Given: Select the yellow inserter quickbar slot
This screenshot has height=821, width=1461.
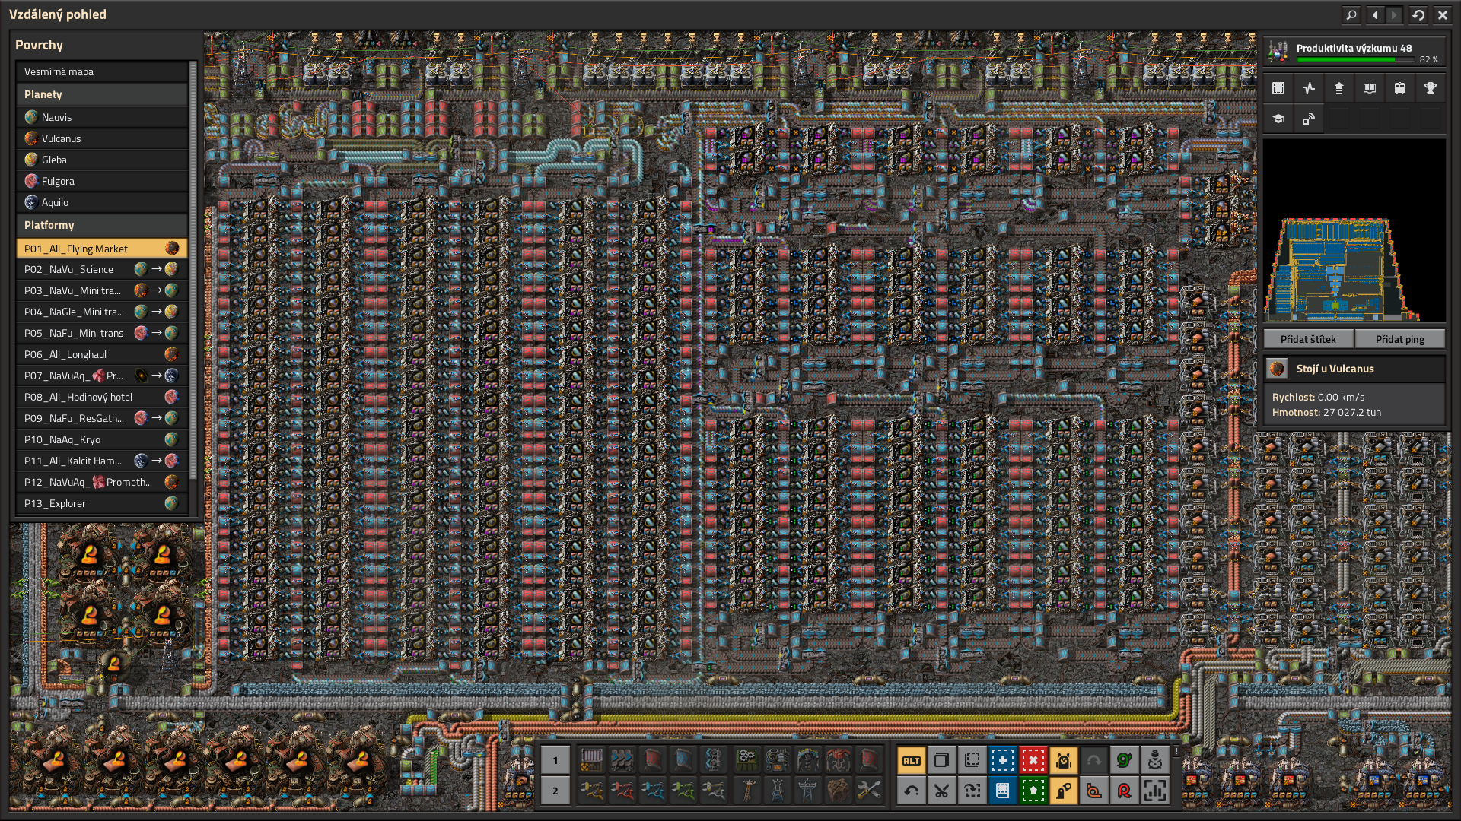Looking at the screenshot, I should (x=591, y=791).
